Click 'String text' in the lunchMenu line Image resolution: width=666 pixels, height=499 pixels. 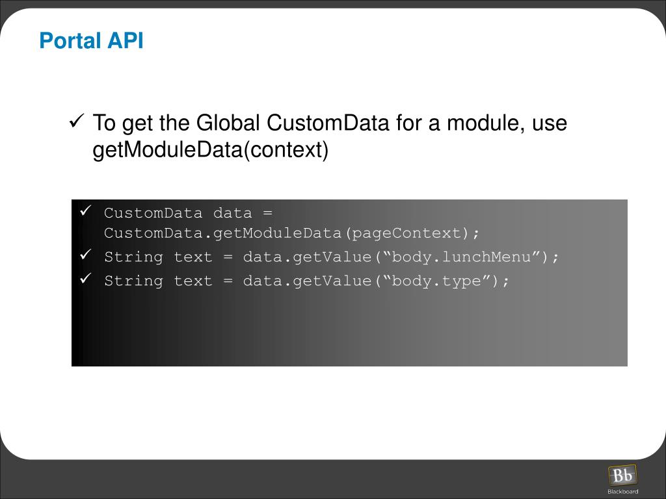159,257
